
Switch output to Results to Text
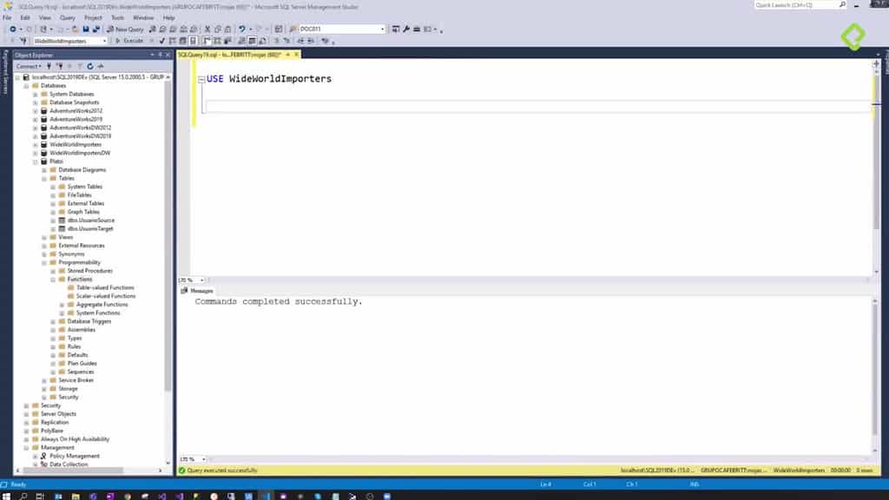click(x=242, y=41)
